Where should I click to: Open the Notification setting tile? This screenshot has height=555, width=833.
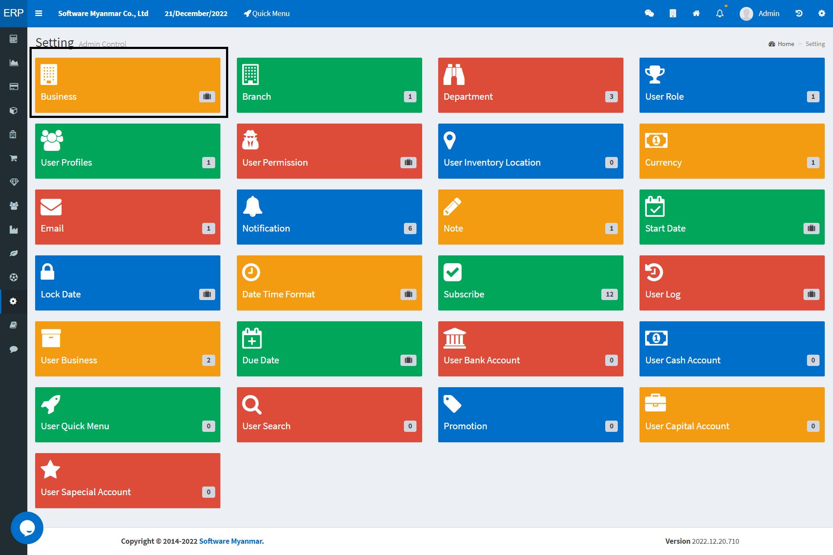coord(329,217)
